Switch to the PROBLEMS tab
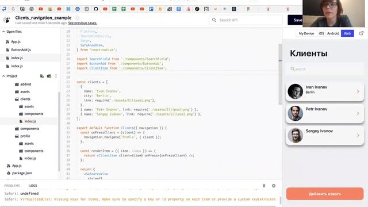Image resolution: width=368 pixels, height=207 pixels. [x=12, y=186]
